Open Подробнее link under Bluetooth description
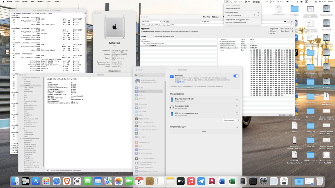Viewport: 335px width, 188px height. [x=180, y=82]
